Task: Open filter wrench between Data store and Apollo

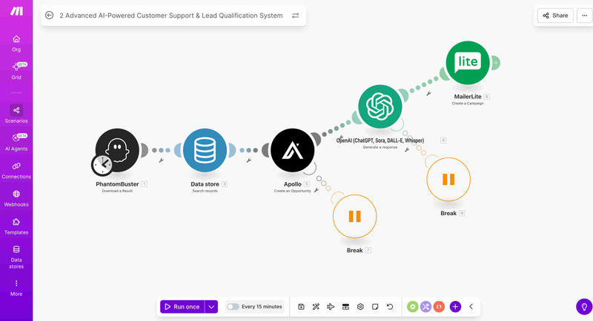Action: tap(249, 160)
